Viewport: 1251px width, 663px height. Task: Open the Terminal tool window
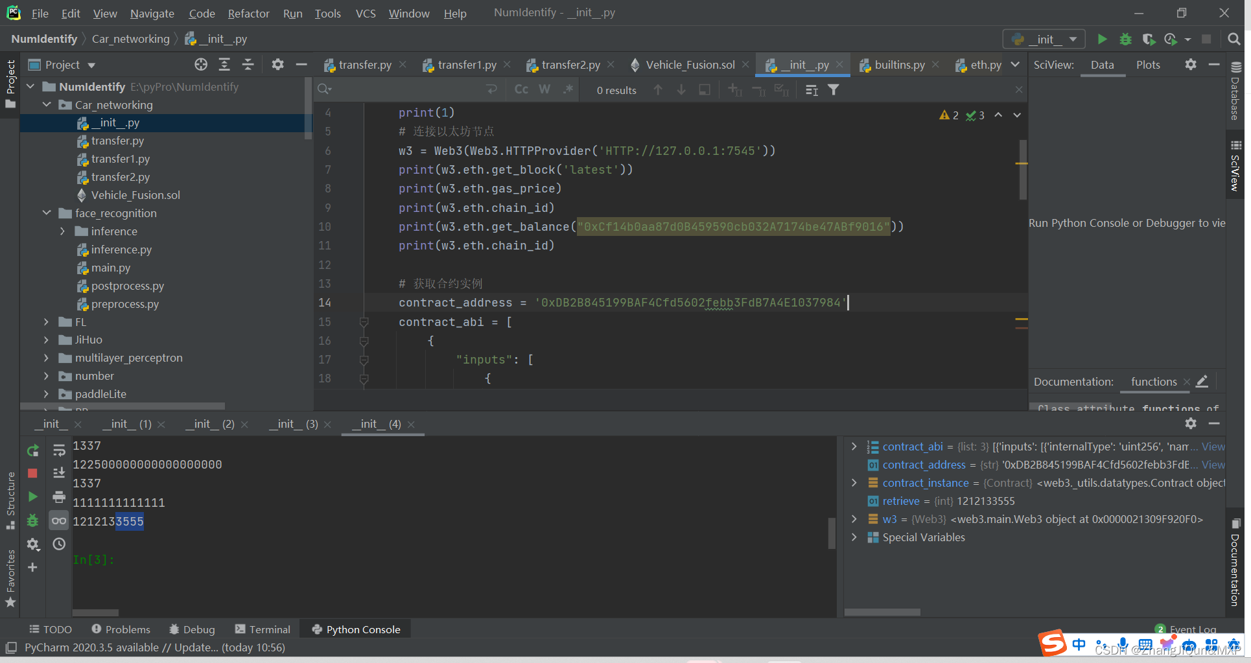(263, 629)
